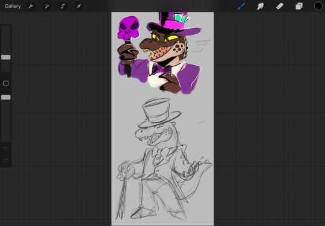Select the Brush tool
325x226 pixels.
point(241,6)
